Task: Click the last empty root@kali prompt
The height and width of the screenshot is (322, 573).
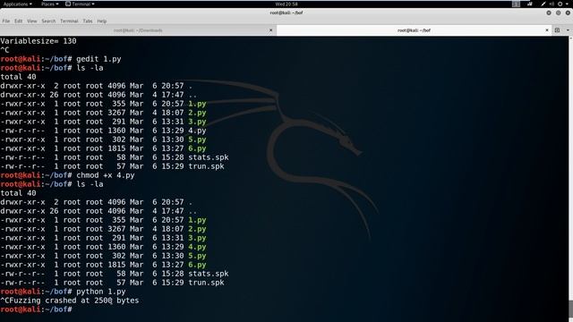Action: [36, 309]
